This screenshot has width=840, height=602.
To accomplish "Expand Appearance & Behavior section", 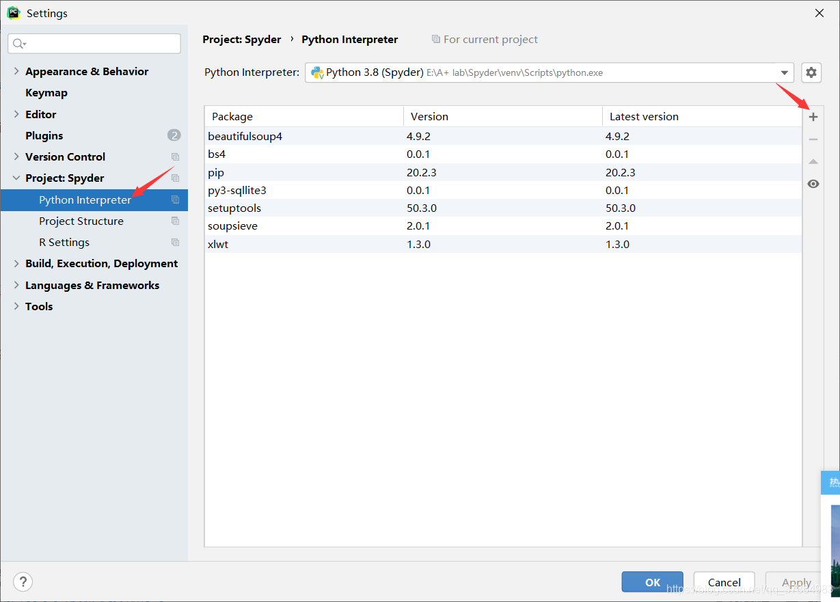I will (16, 71).
